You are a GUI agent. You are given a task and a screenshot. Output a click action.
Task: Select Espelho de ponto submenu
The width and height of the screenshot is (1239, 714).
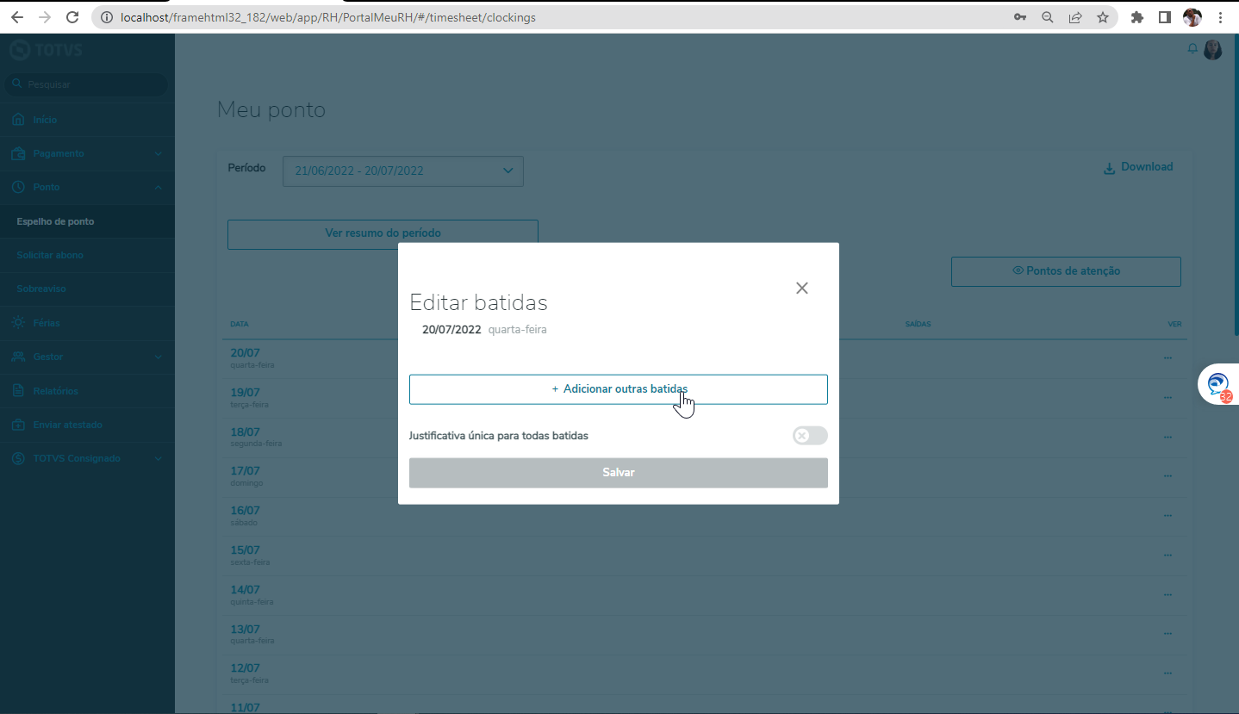pos(87,221)
